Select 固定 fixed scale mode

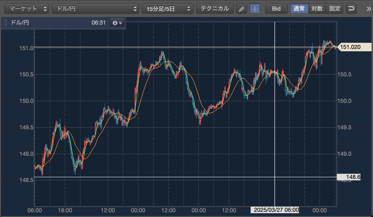click(x=334, y=9)
